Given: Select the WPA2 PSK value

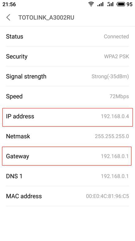Looking at the screenshot, I should click(117, 57).
